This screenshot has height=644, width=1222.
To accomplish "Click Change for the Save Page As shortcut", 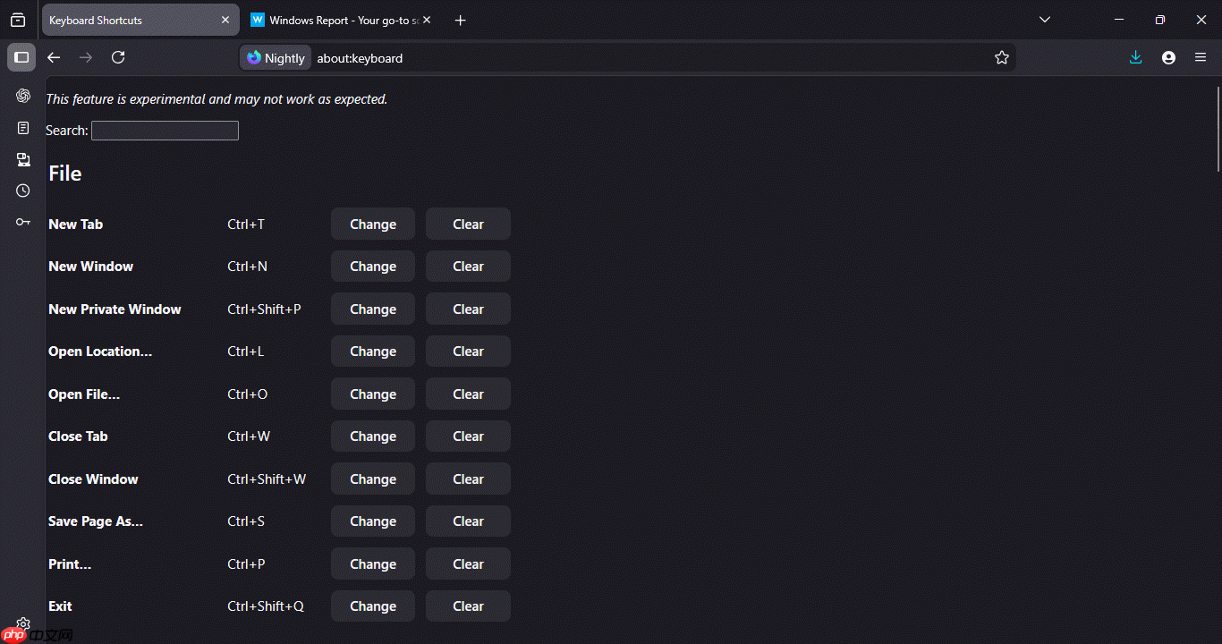I will 373,521.
